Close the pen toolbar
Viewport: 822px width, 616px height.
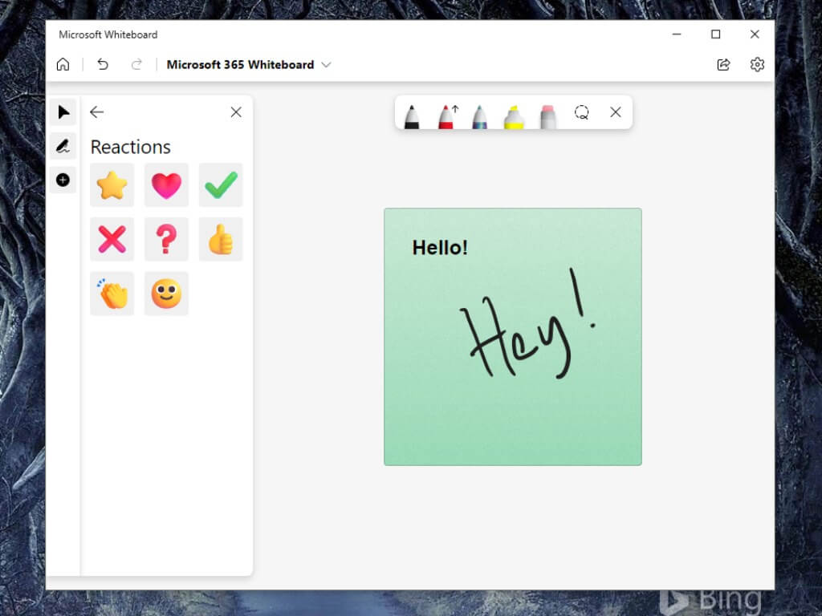click(616, 112)
